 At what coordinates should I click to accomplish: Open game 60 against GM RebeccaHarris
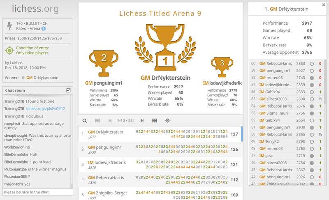coord(286,64)
